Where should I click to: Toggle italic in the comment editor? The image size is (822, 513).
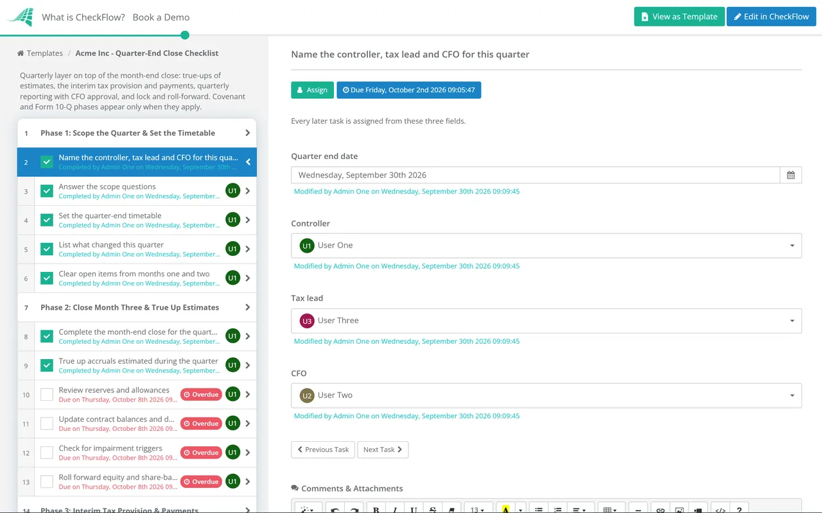395,509
